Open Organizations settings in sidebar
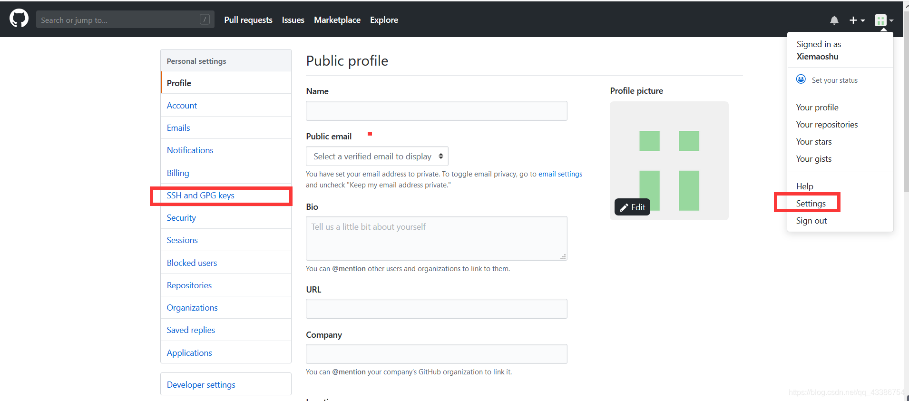Screen dimensions: 909x401 226,307
